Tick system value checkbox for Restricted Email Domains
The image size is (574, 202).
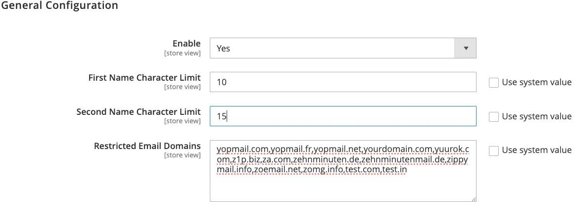click(493, 151)
